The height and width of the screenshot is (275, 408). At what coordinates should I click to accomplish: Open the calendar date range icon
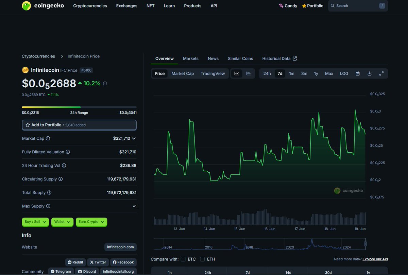pyautogui.click(x=358, y=73)
